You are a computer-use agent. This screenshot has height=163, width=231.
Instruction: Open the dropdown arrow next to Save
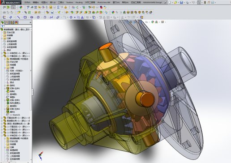pyautogui.click(x=184, y=3)
